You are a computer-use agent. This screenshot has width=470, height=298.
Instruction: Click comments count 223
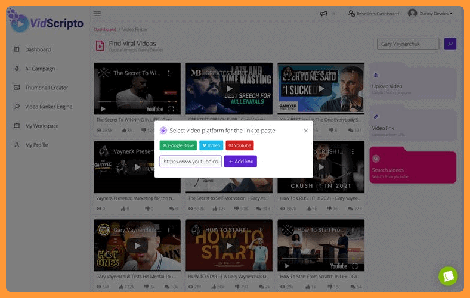point(354,209)
